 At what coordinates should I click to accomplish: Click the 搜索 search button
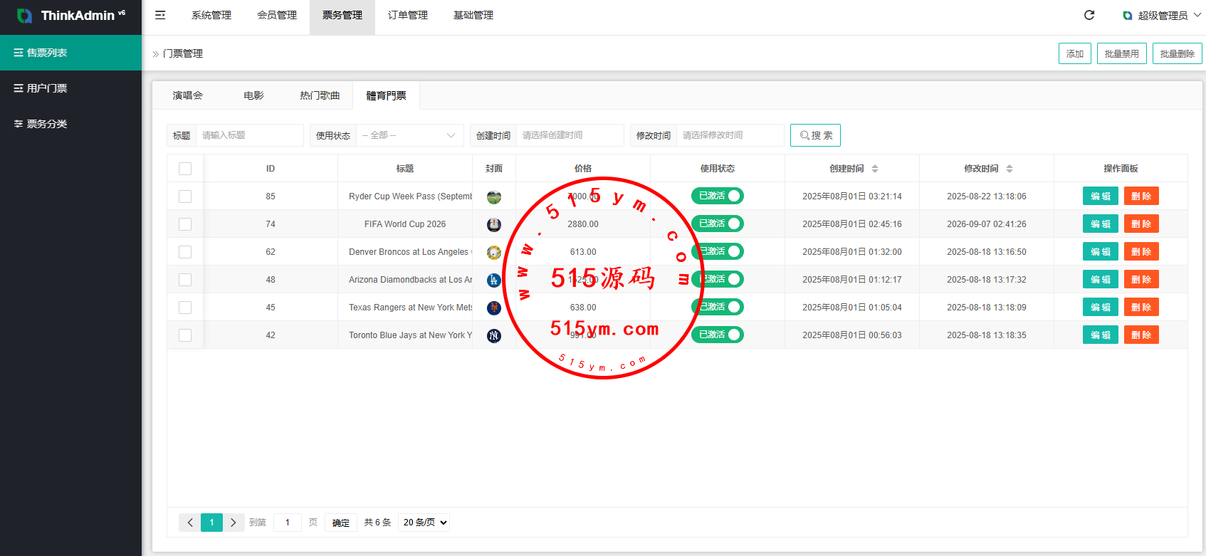815,135
